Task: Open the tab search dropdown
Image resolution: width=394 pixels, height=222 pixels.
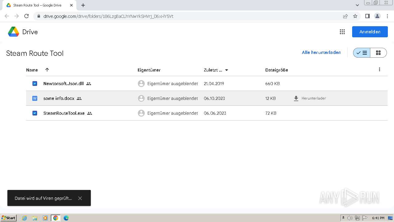Action: (357, 5)
